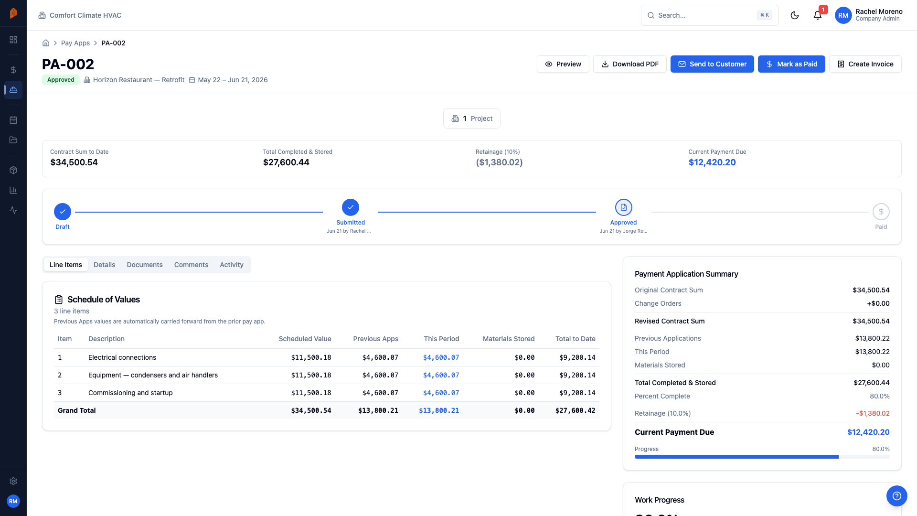The image size is (917, 516).
Task: Switch to the Comments tab
Action: (x=191, y=265)
